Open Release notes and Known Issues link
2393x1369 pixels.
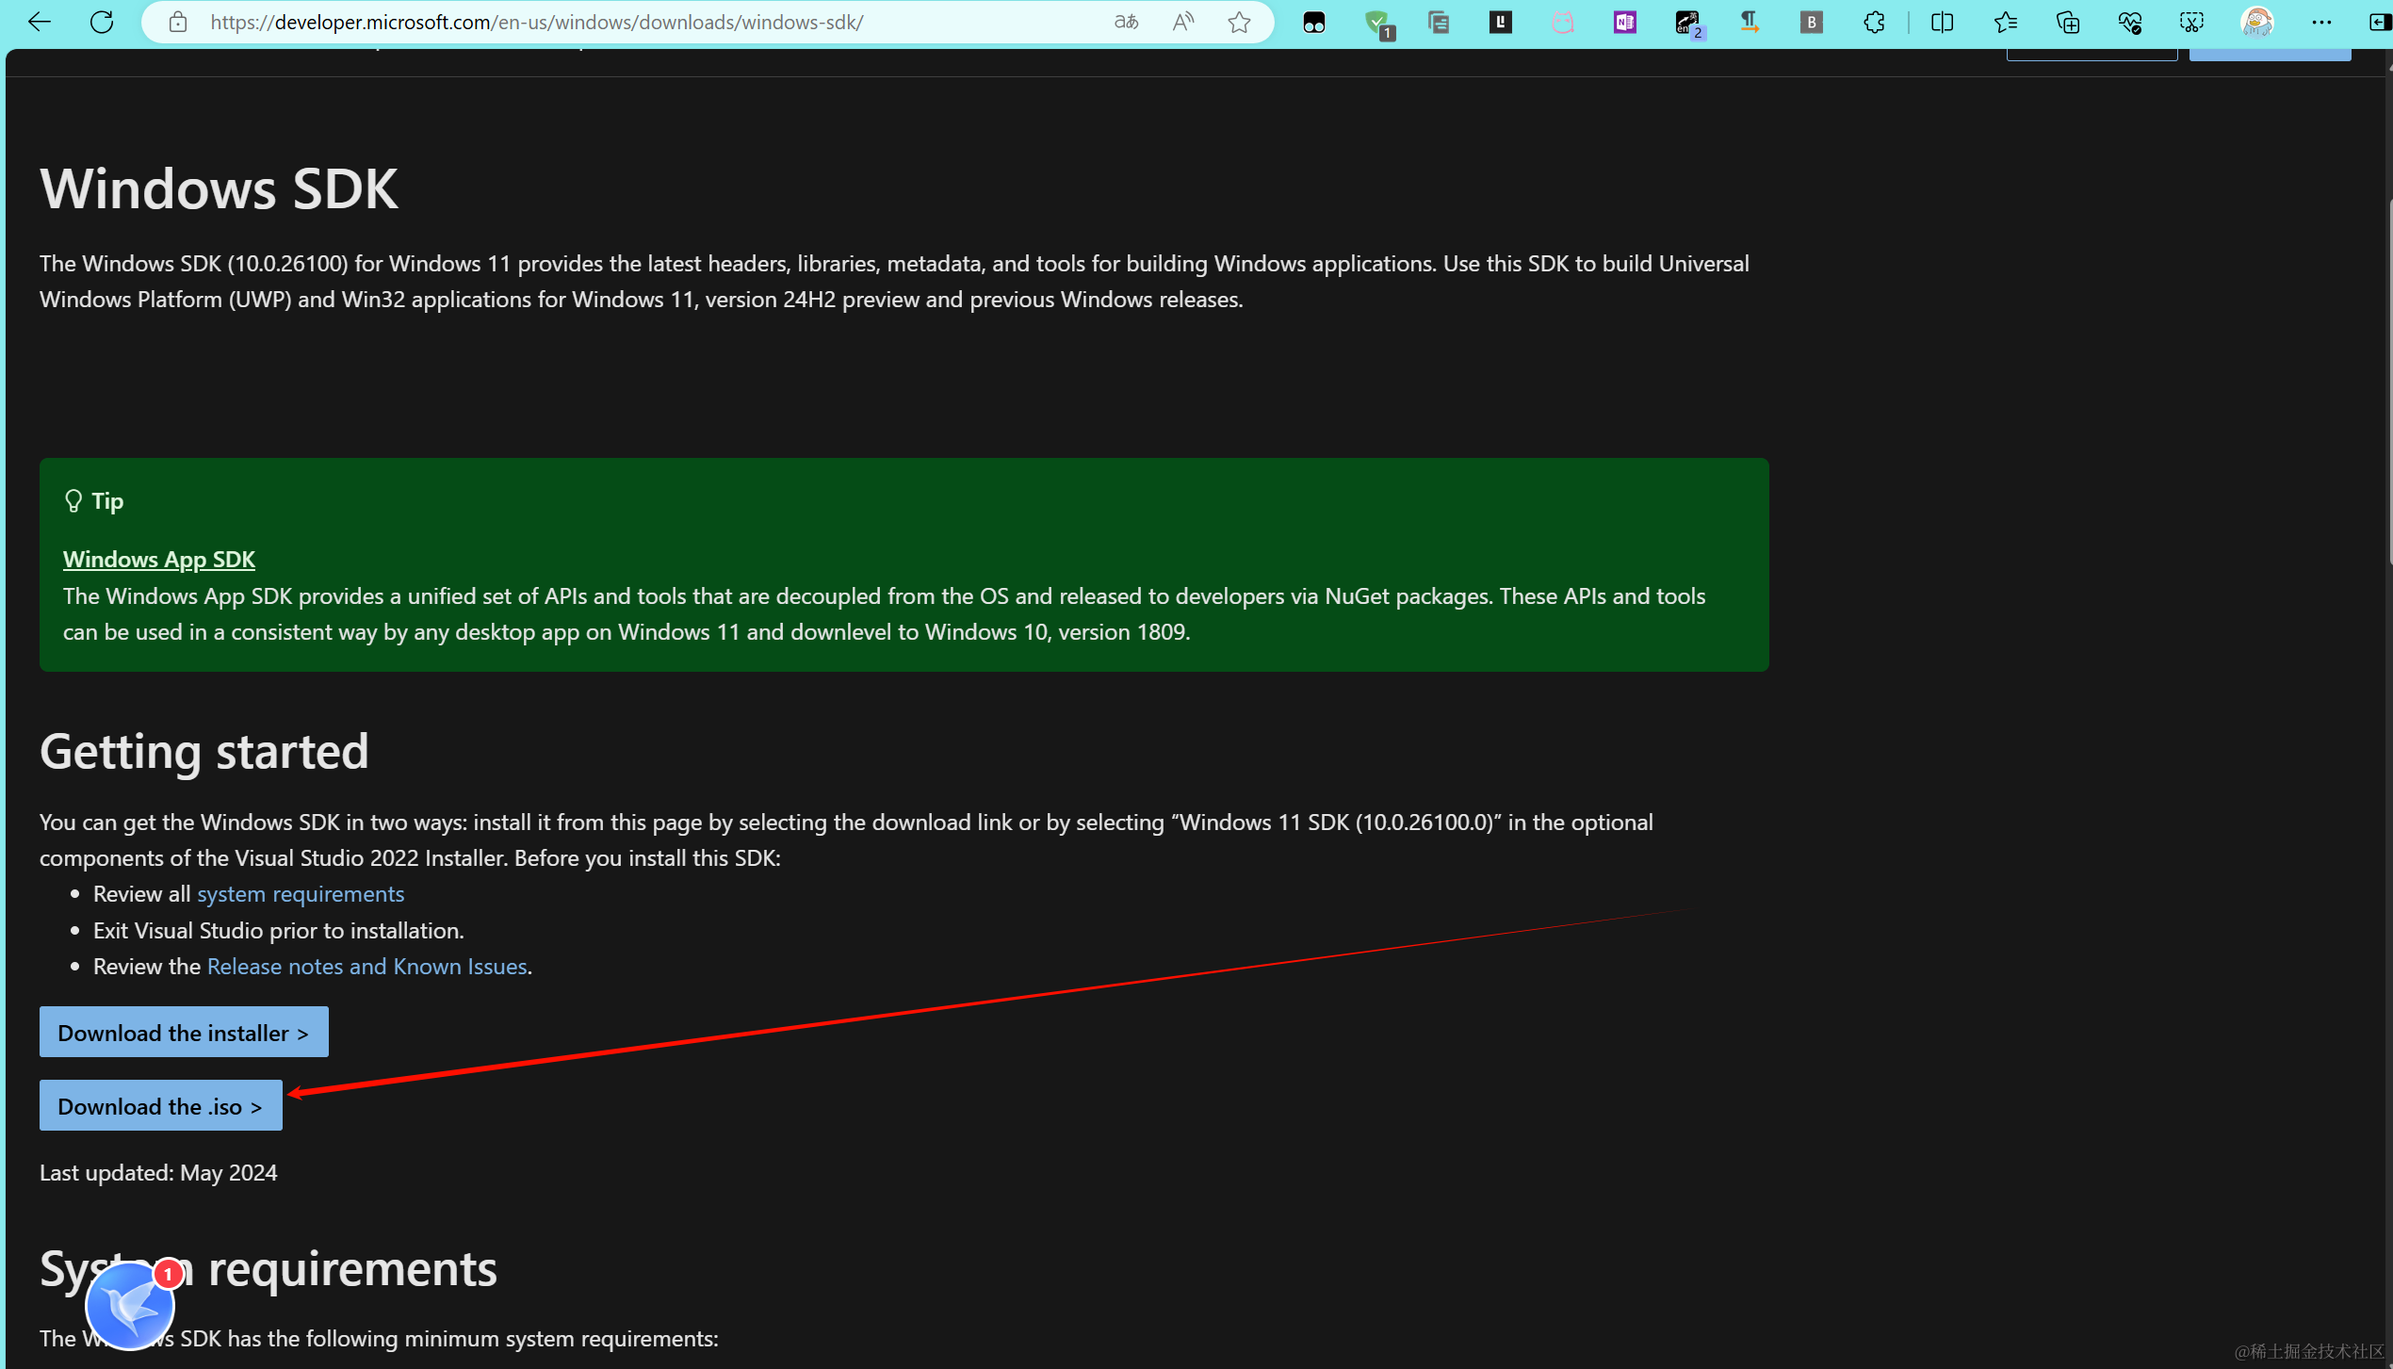(x=366, y=967)
